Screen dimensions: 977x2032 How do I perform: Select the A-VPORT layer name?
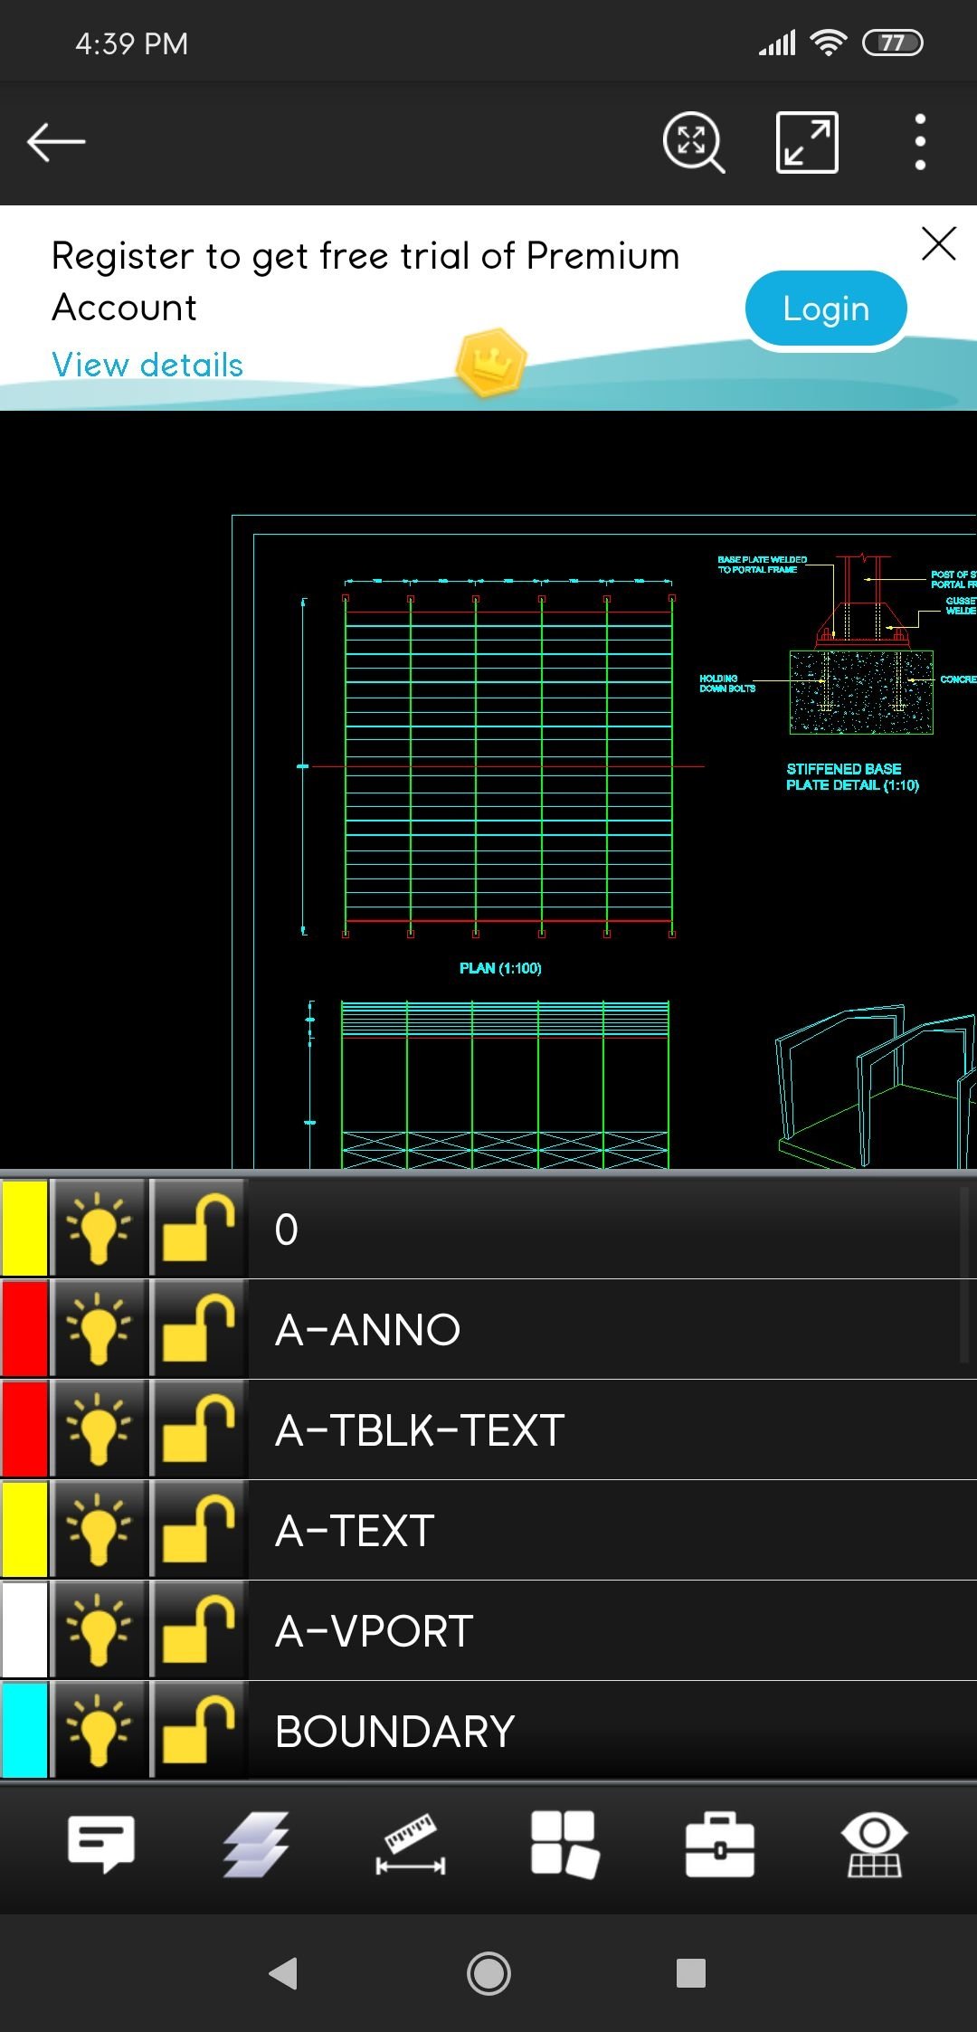click(375, 1631)
